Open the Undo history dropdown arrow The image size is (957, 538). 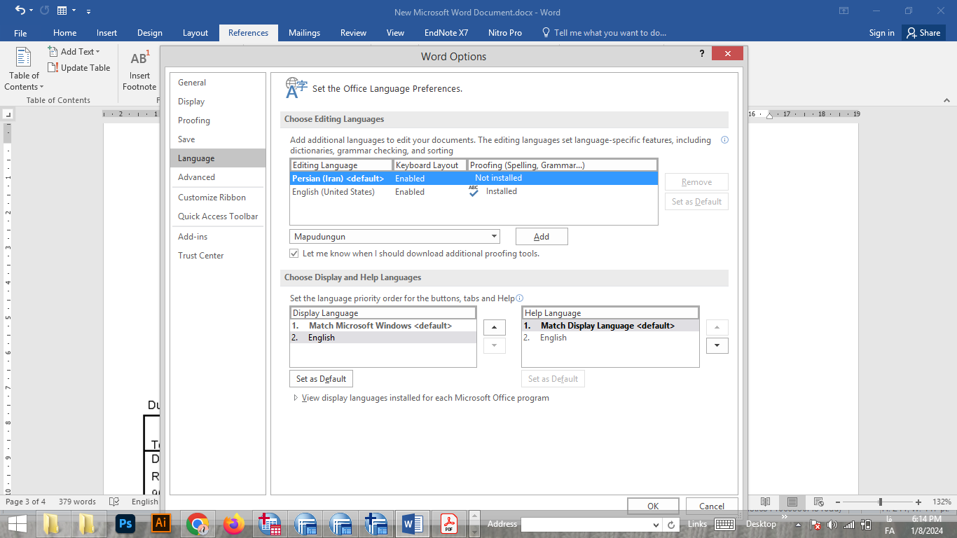click(32, 11)
